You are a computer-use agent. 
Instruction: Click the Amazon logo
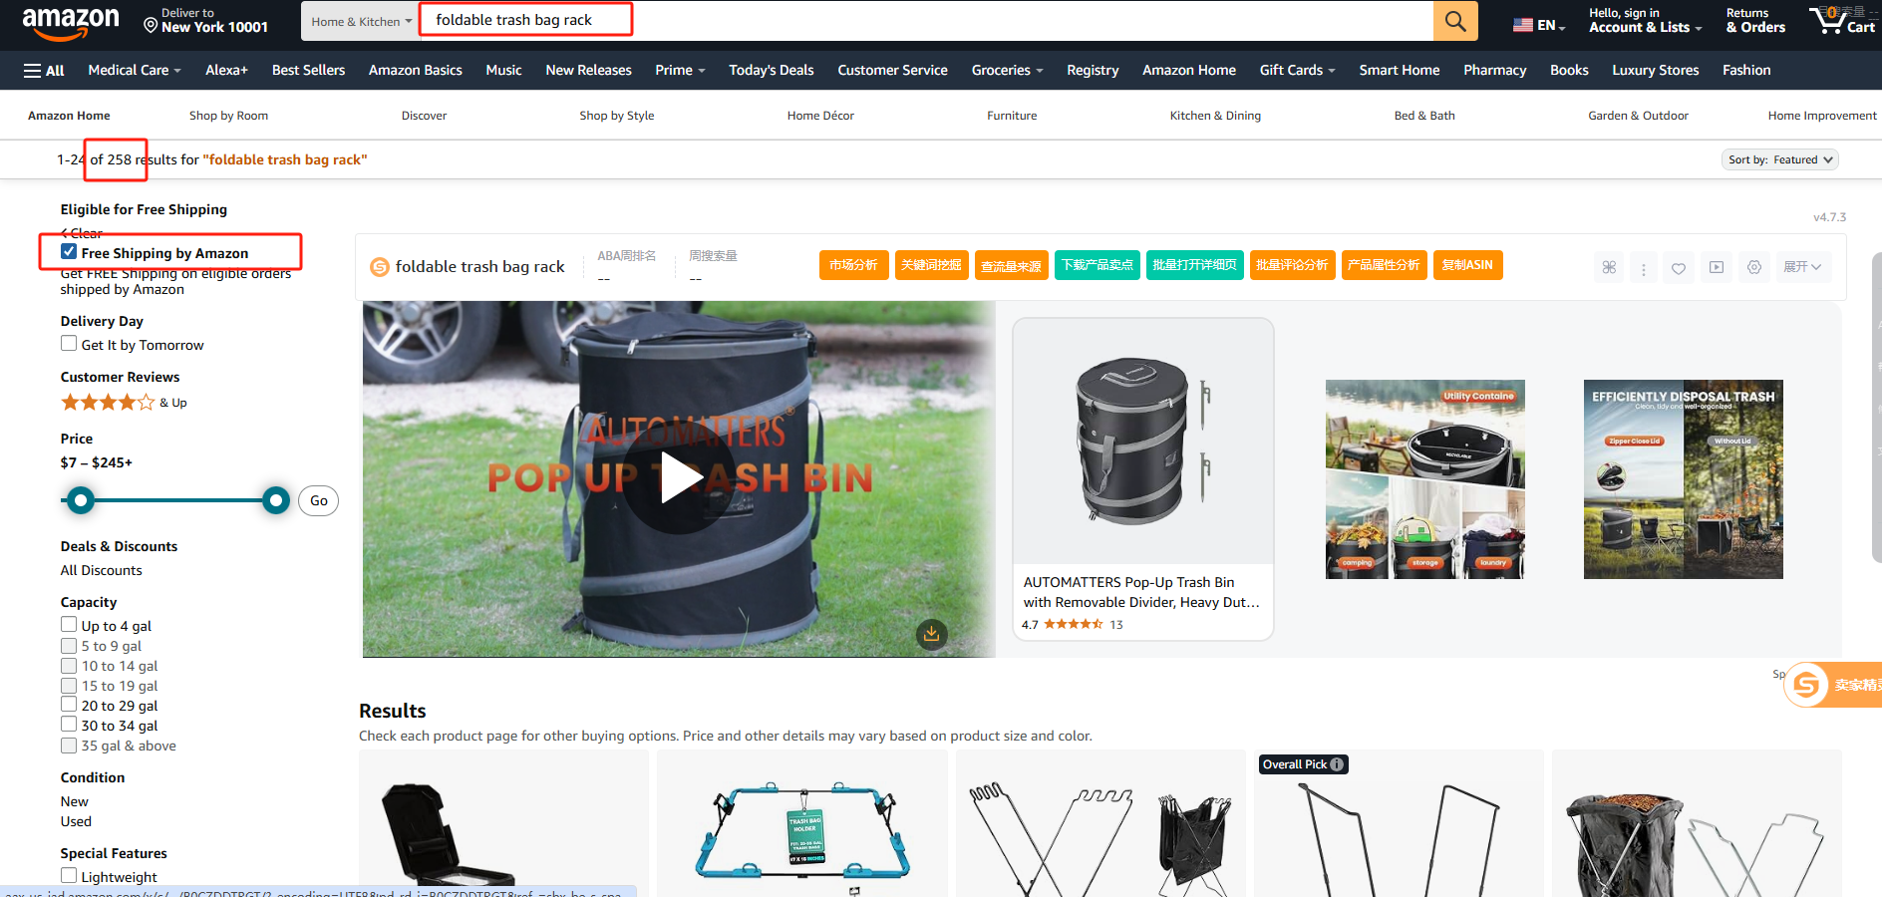71,23
